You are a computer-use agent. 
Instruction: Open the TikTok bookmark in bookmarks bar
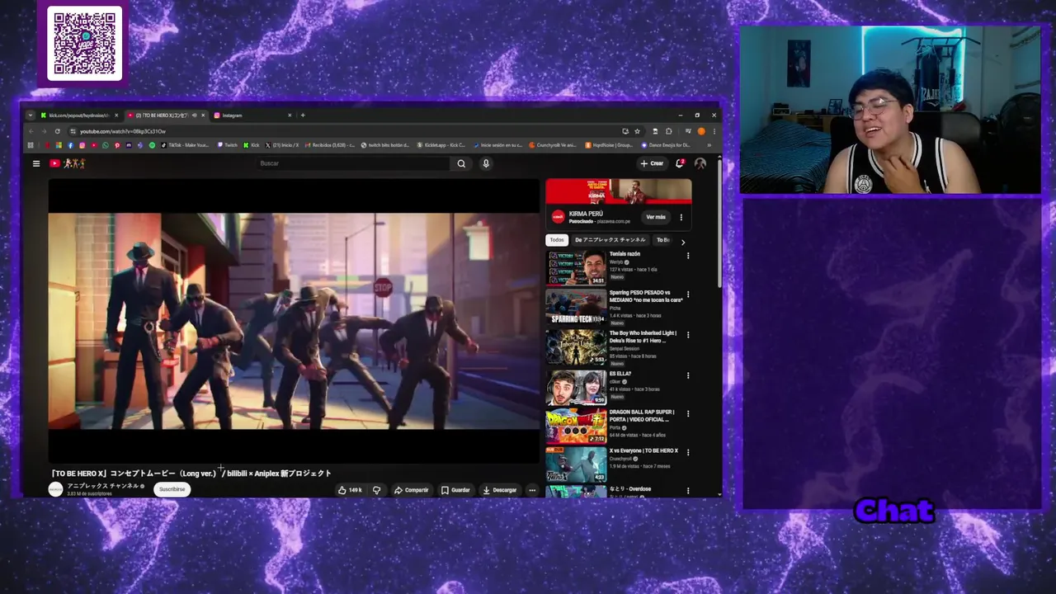(185, 145)
